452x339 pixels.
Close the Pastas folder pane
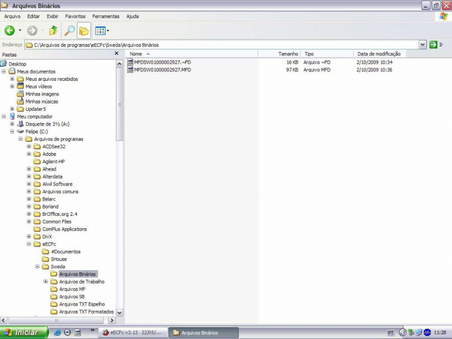click(117, 54)
